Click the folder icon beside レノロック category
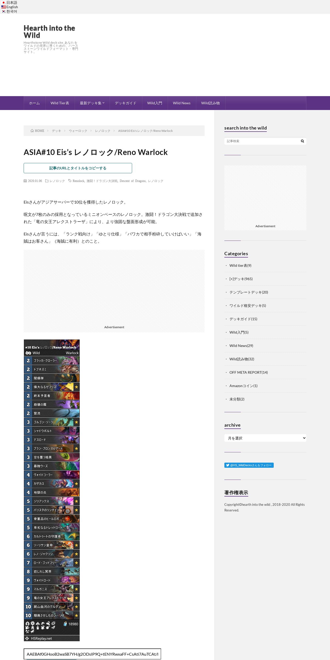This screenshot has width=330, height=660. 47,181
